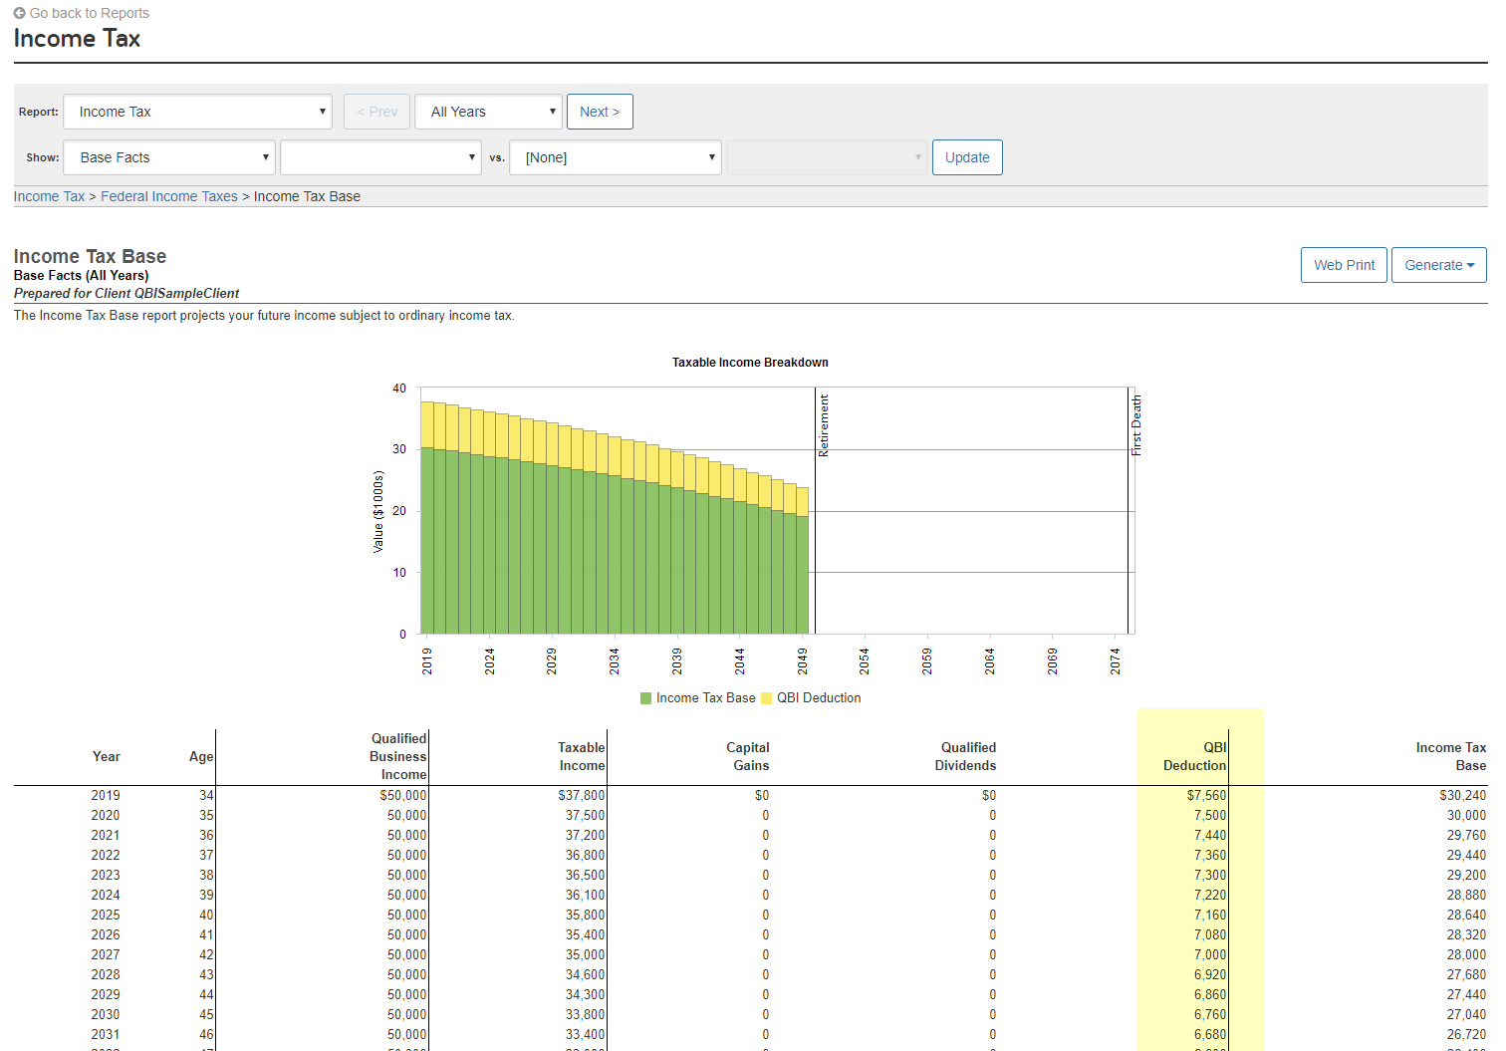Click the Age column header

pos(201,757)
